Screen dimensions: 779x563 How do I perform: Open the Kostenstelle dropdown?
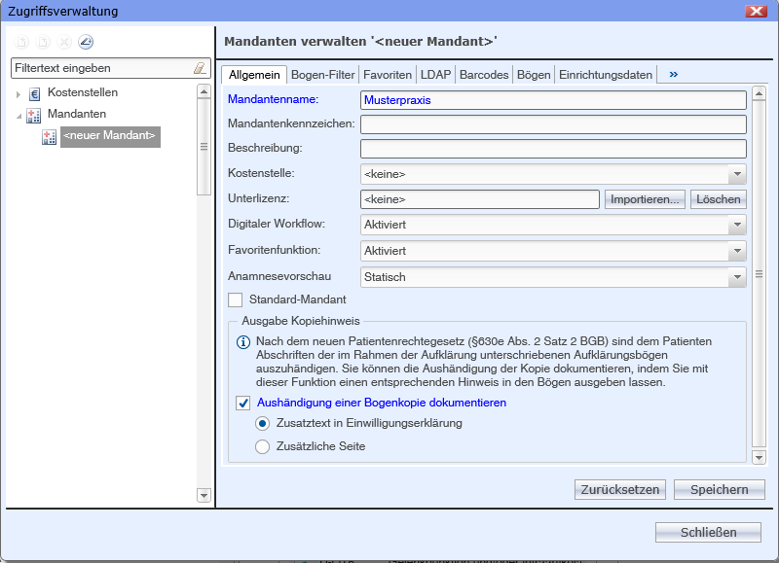click(737, 174)
